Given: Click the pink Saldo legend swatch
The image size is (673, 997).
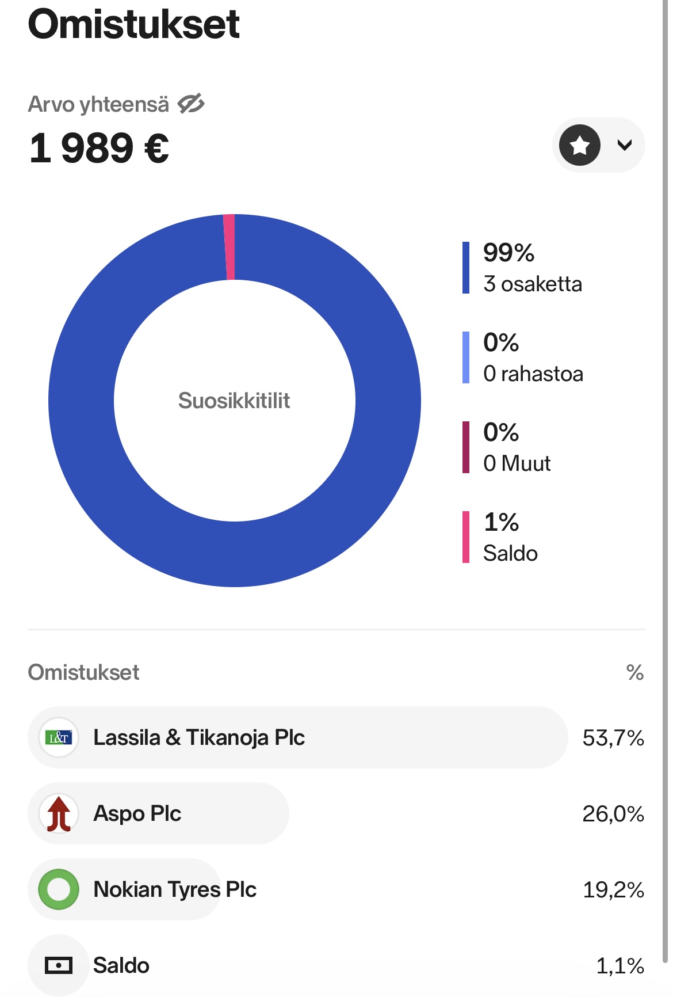Looking at the screenshot, I should [466, 537].
